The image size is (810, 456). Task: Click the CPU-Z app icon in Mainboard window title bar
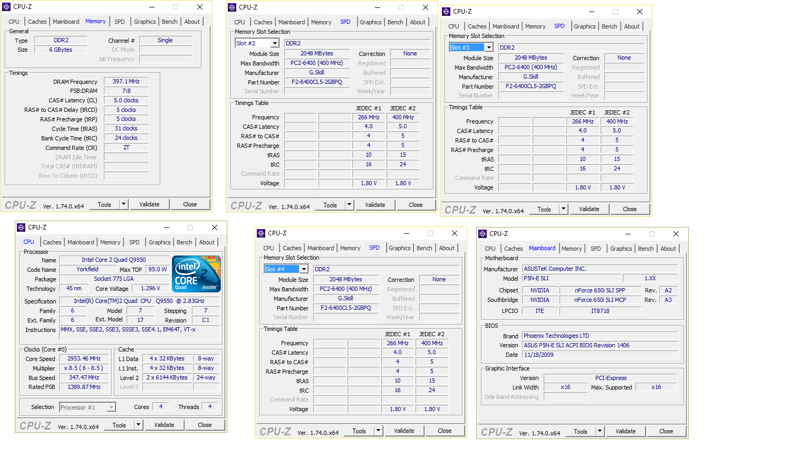tap(483, 234)
